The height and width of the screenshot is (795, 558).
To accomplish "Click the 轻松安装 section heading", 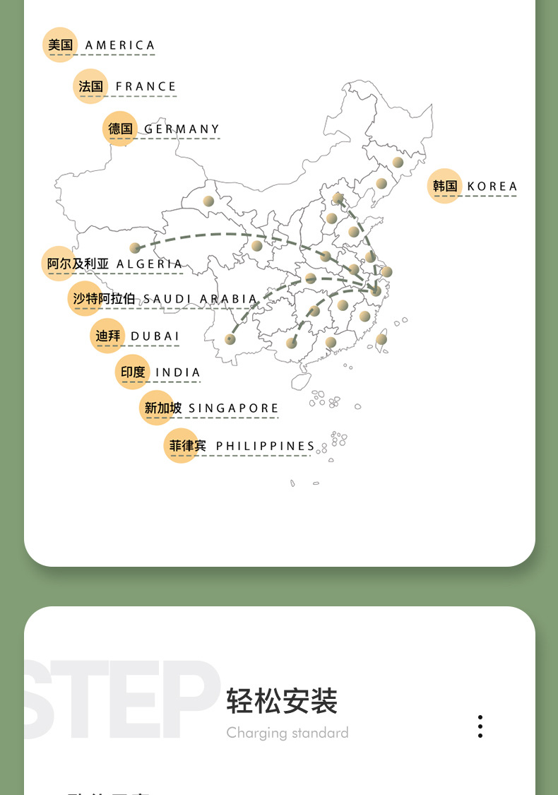I will 282,701.
